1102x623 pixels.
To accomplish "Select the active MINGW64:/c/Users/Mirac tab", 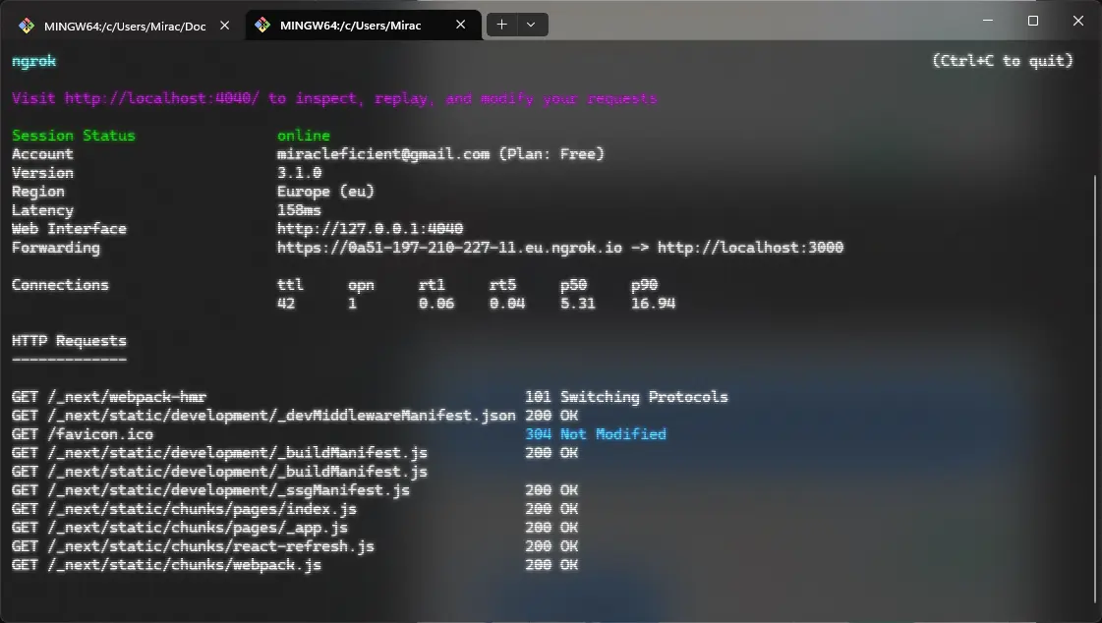I will [x=363, y=26].
